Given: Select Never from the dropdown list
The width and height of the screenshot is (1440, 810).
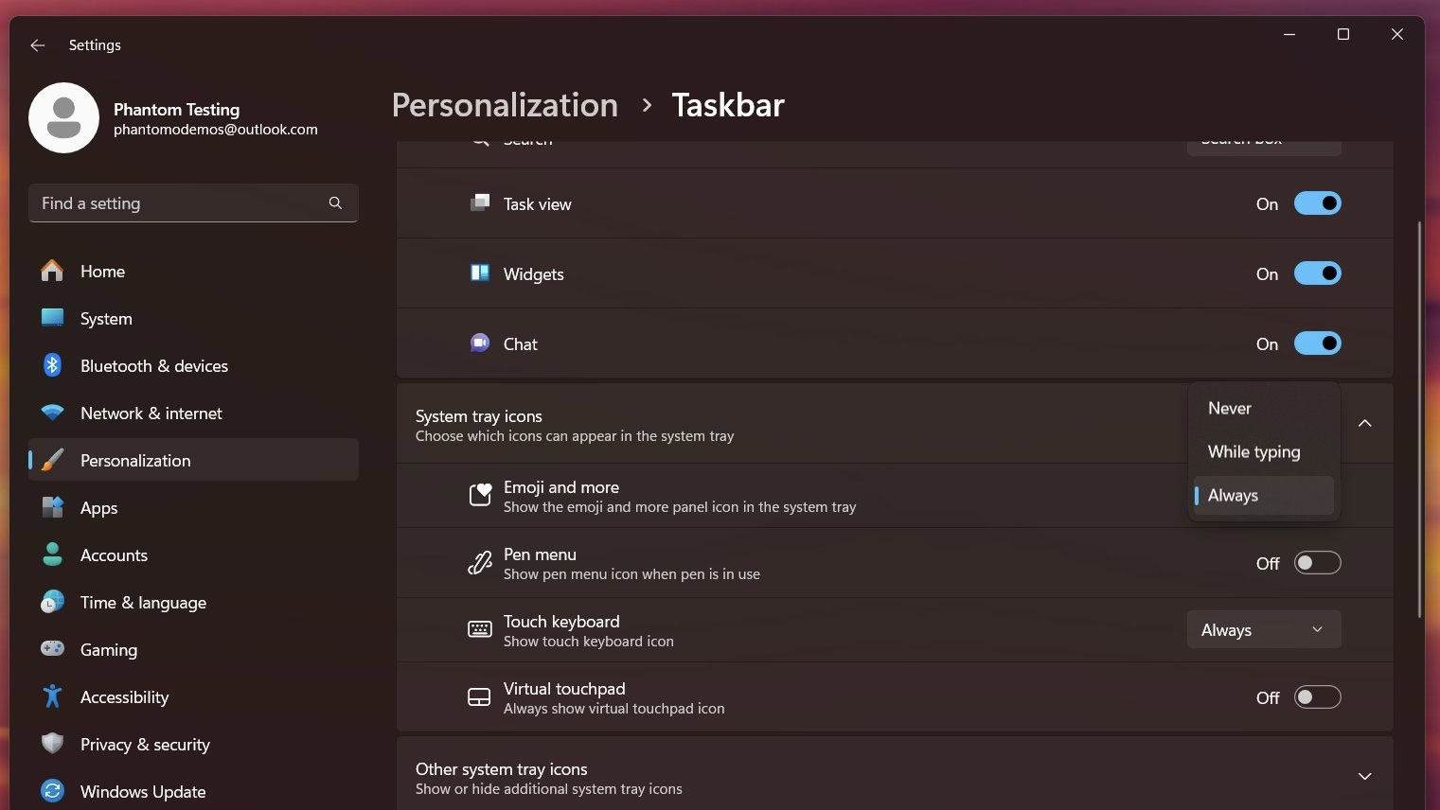Looking at the screenshot, I should (x=1230, y=409).
